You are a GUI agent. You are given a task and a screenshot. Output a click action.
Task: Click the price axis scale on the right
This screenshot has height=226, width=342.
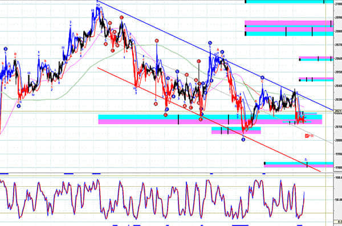pos(337,87)
